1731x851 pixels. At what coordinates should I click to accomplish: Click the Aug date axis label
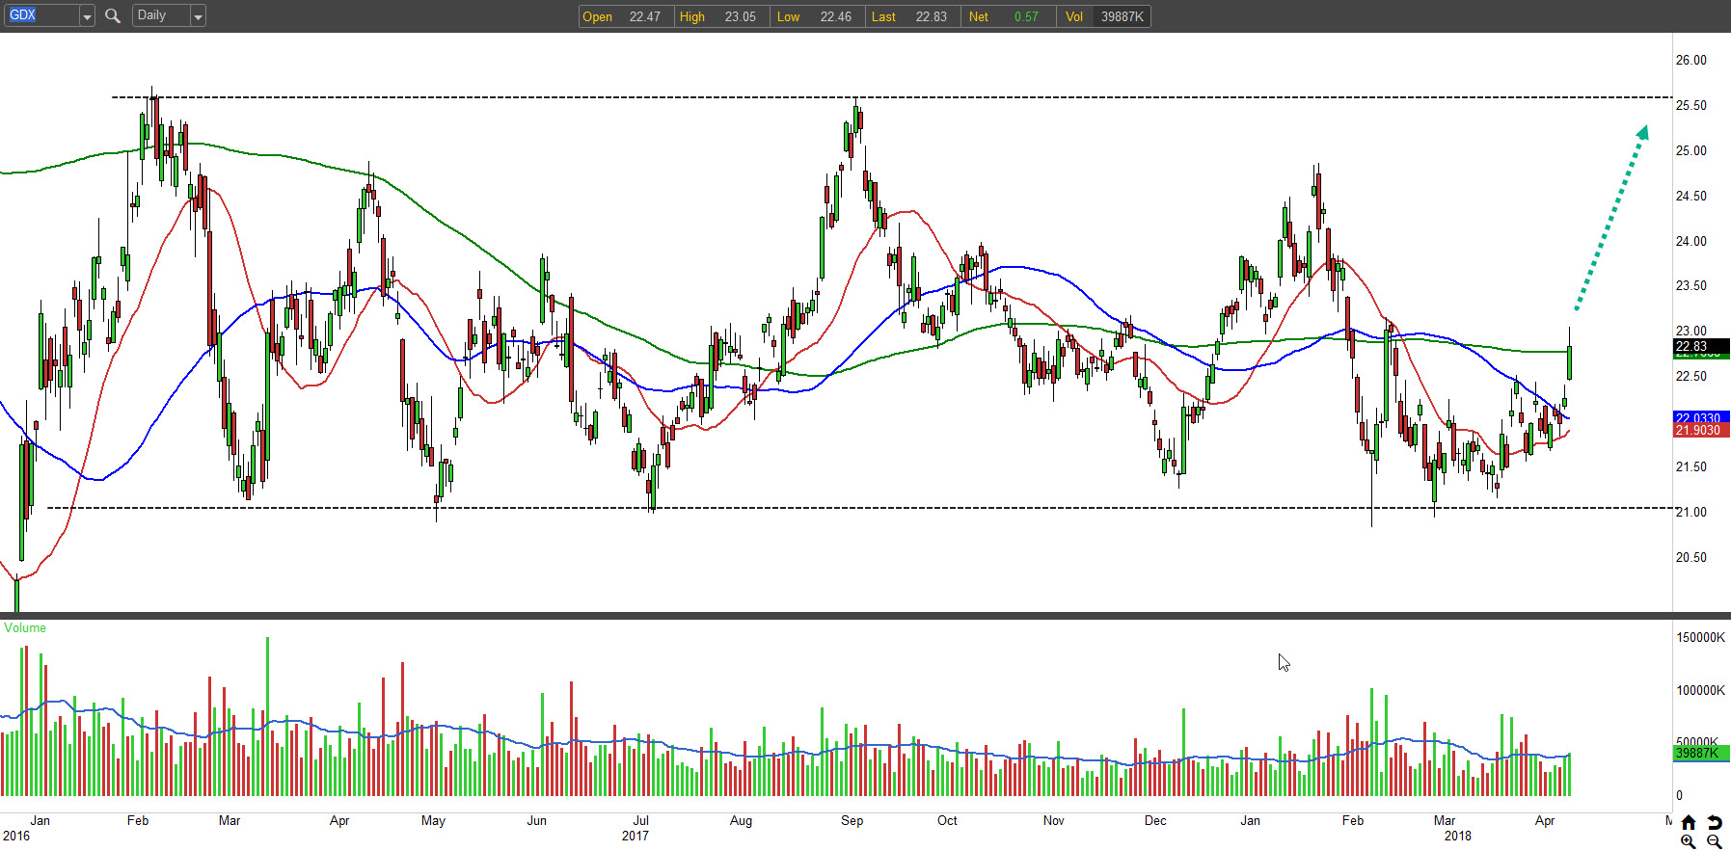(741, 820)
